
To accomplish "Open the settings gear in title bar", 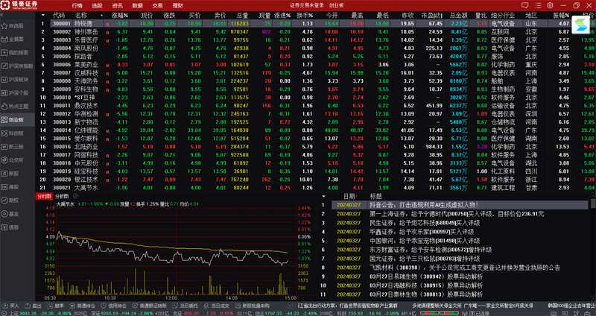I will 550,5.
